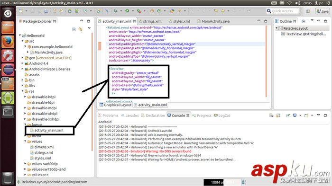Screen dimensions: 332x186
Task: Expand the drawable-hdpi folder
Action: click(25, 97)
